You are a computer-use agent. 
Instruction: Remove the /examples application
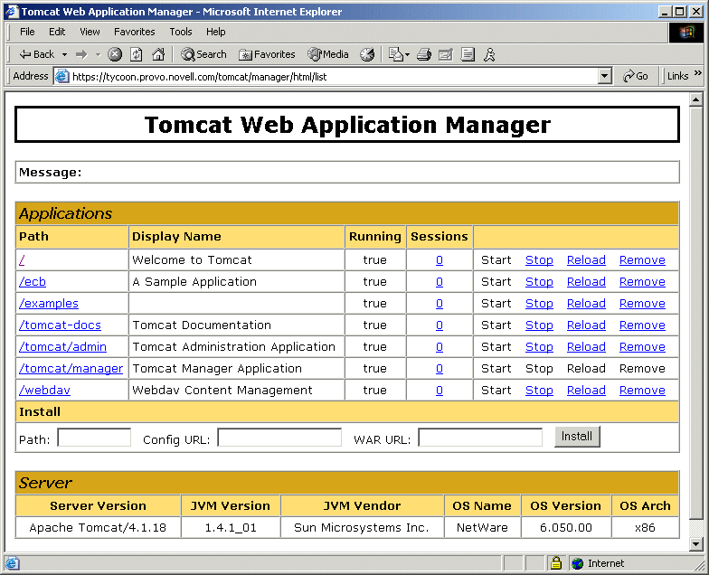pyautogui.click(x=642, y=304)
